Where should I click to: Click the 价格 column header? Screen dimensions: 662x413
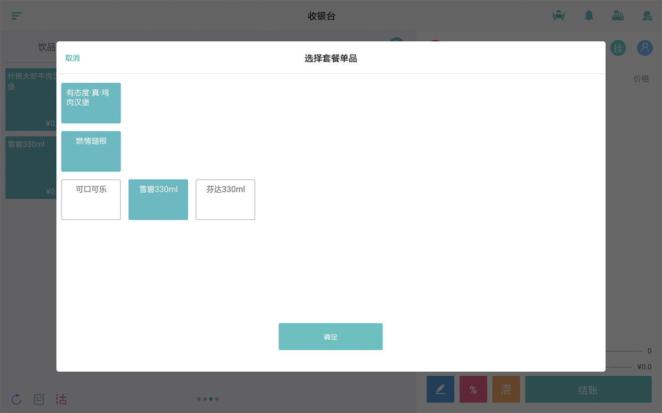tap(641, 79)
